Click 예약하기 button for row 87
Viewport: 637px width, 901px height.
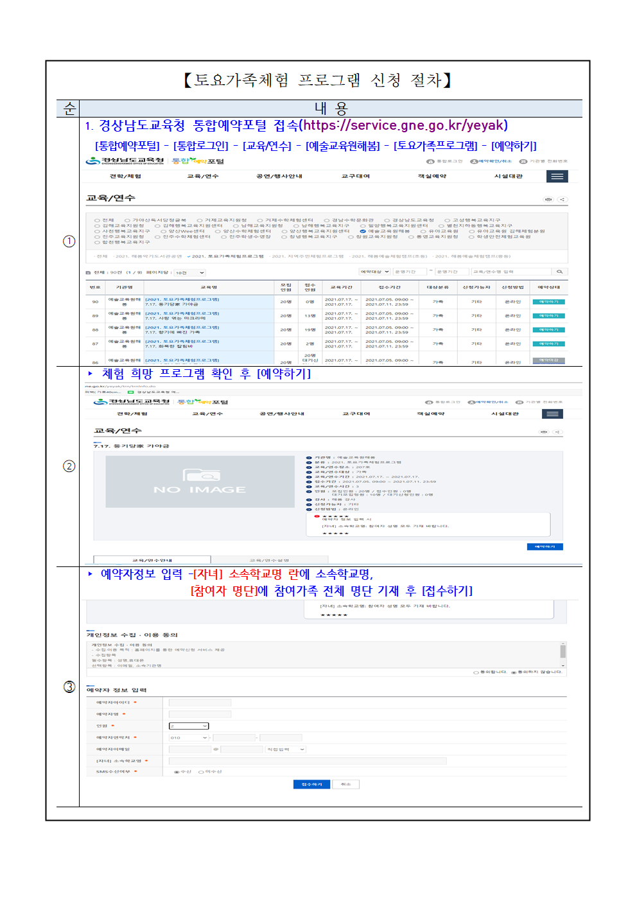tap(549, 344)
